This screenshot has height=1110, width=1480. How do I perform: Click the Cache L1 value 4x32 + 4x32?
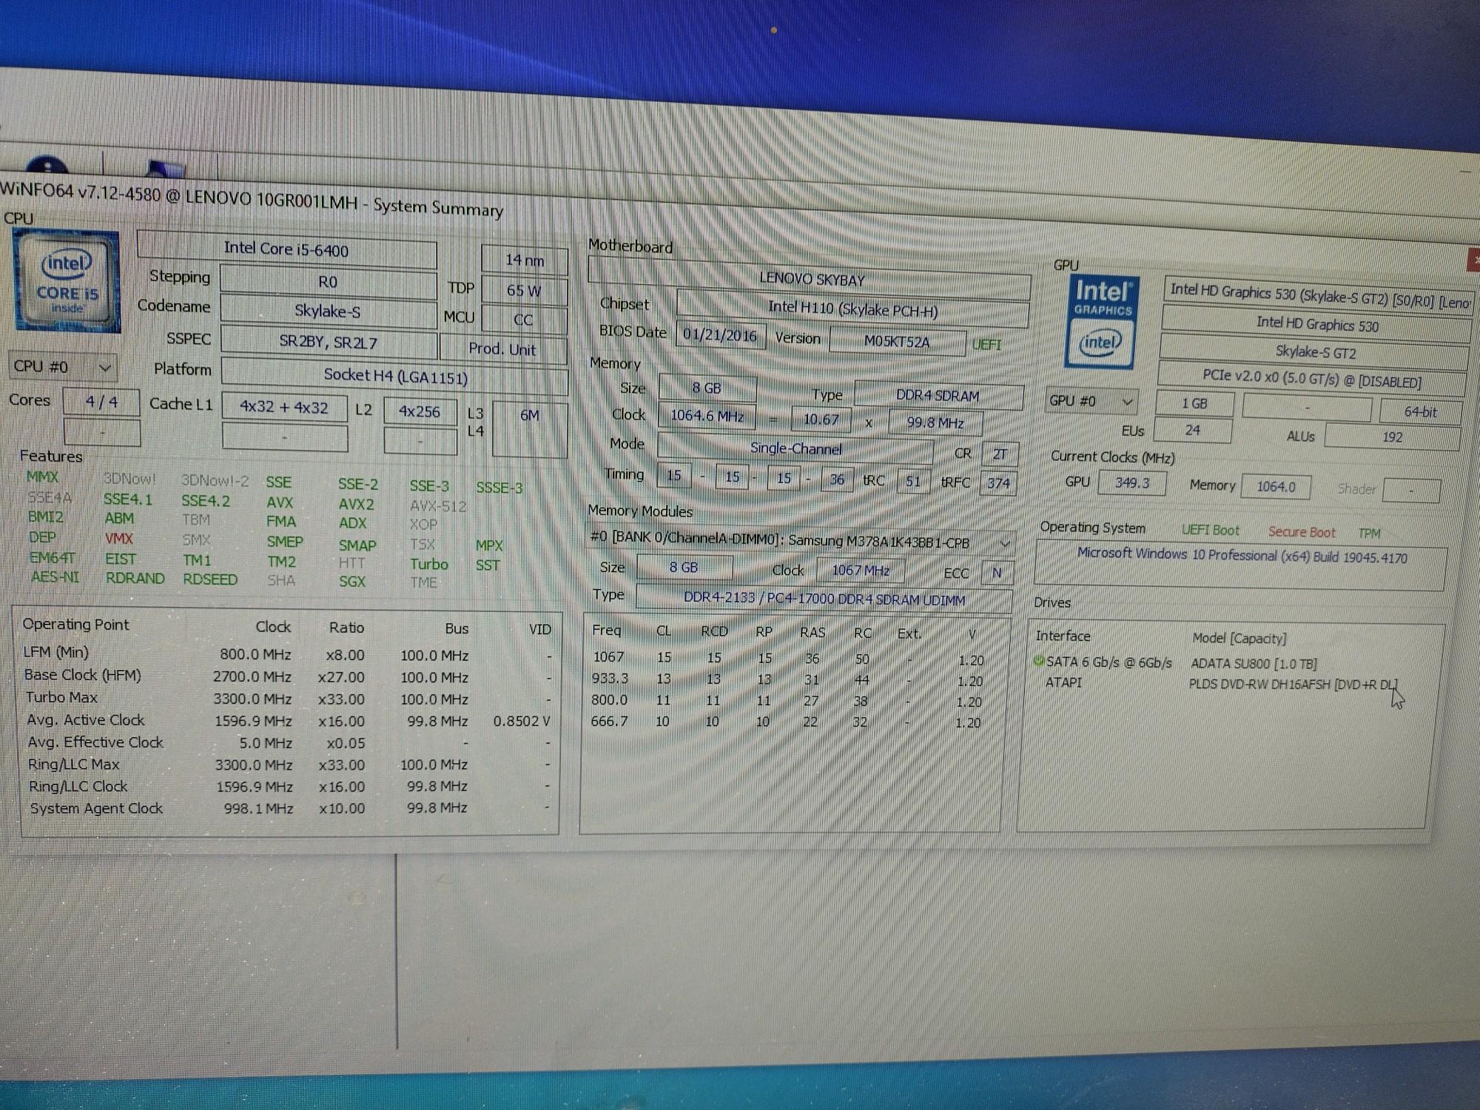click(284, 407)
